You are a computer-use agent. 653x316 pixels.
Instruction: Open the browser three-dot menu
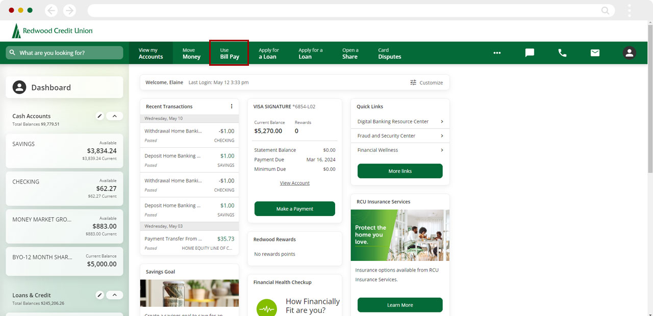630,10
